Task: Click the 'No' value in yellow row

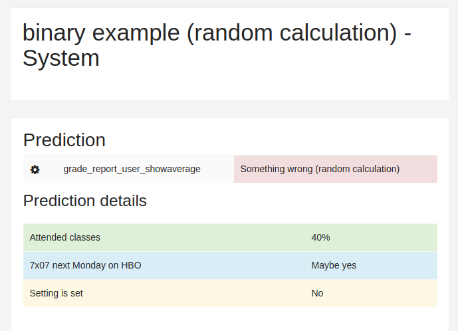Action: click(x=317, y=293)
